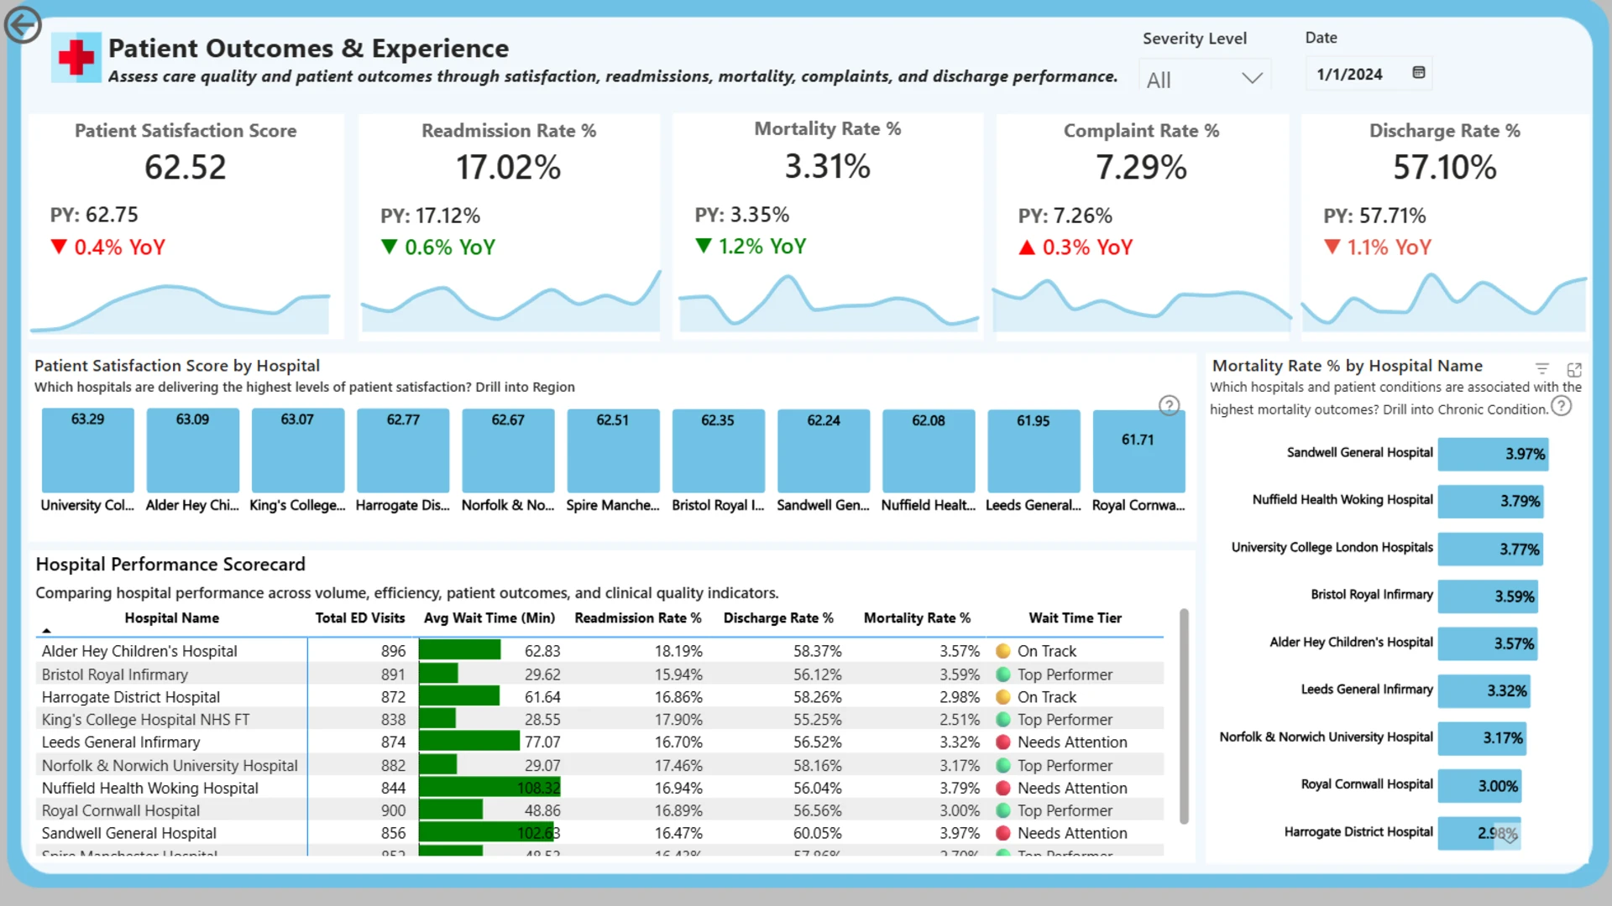This screenshot has width=1612, height=906.
Task: Click the Nuffield Health Woking wait time bar
Action: [489, 788]
